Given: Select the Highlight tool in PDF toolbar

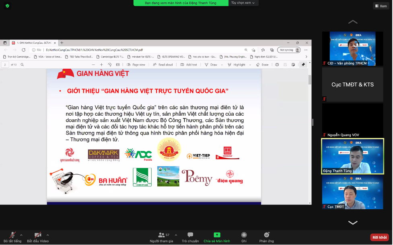Looking at the screenshot, I should click(237, 65).
